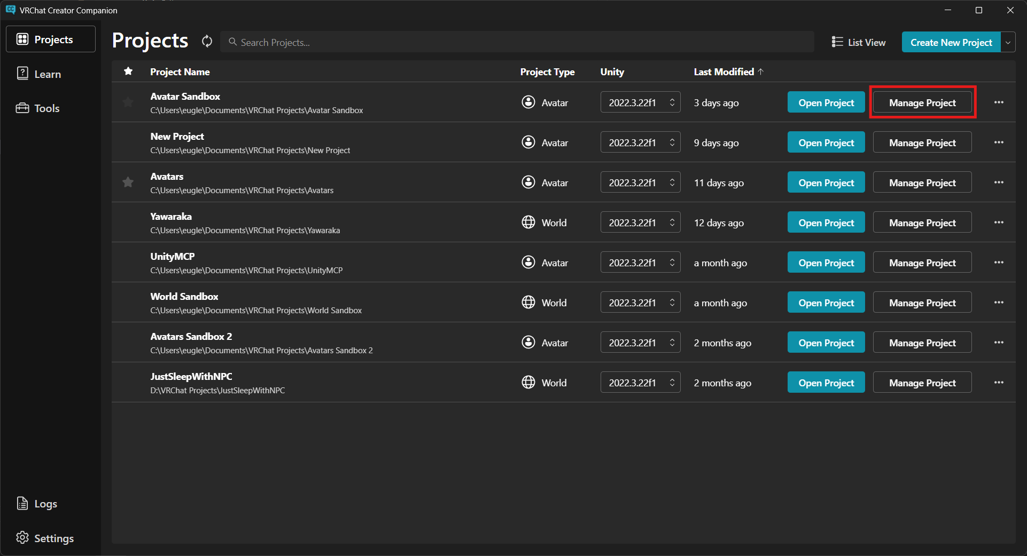View the Logs page
Viewport: 1027px width, 556px height.
pos(51,503)
